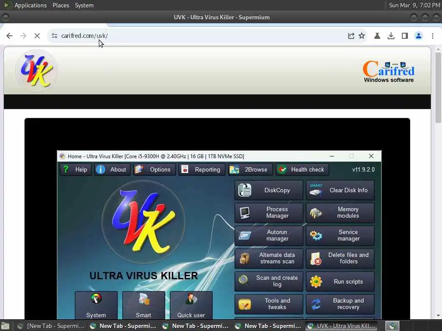This screenshot has height=331, width=442.
Task: Switch to UVK - Ultra Virus Kill... taskbar item
Action: (342, 326)
